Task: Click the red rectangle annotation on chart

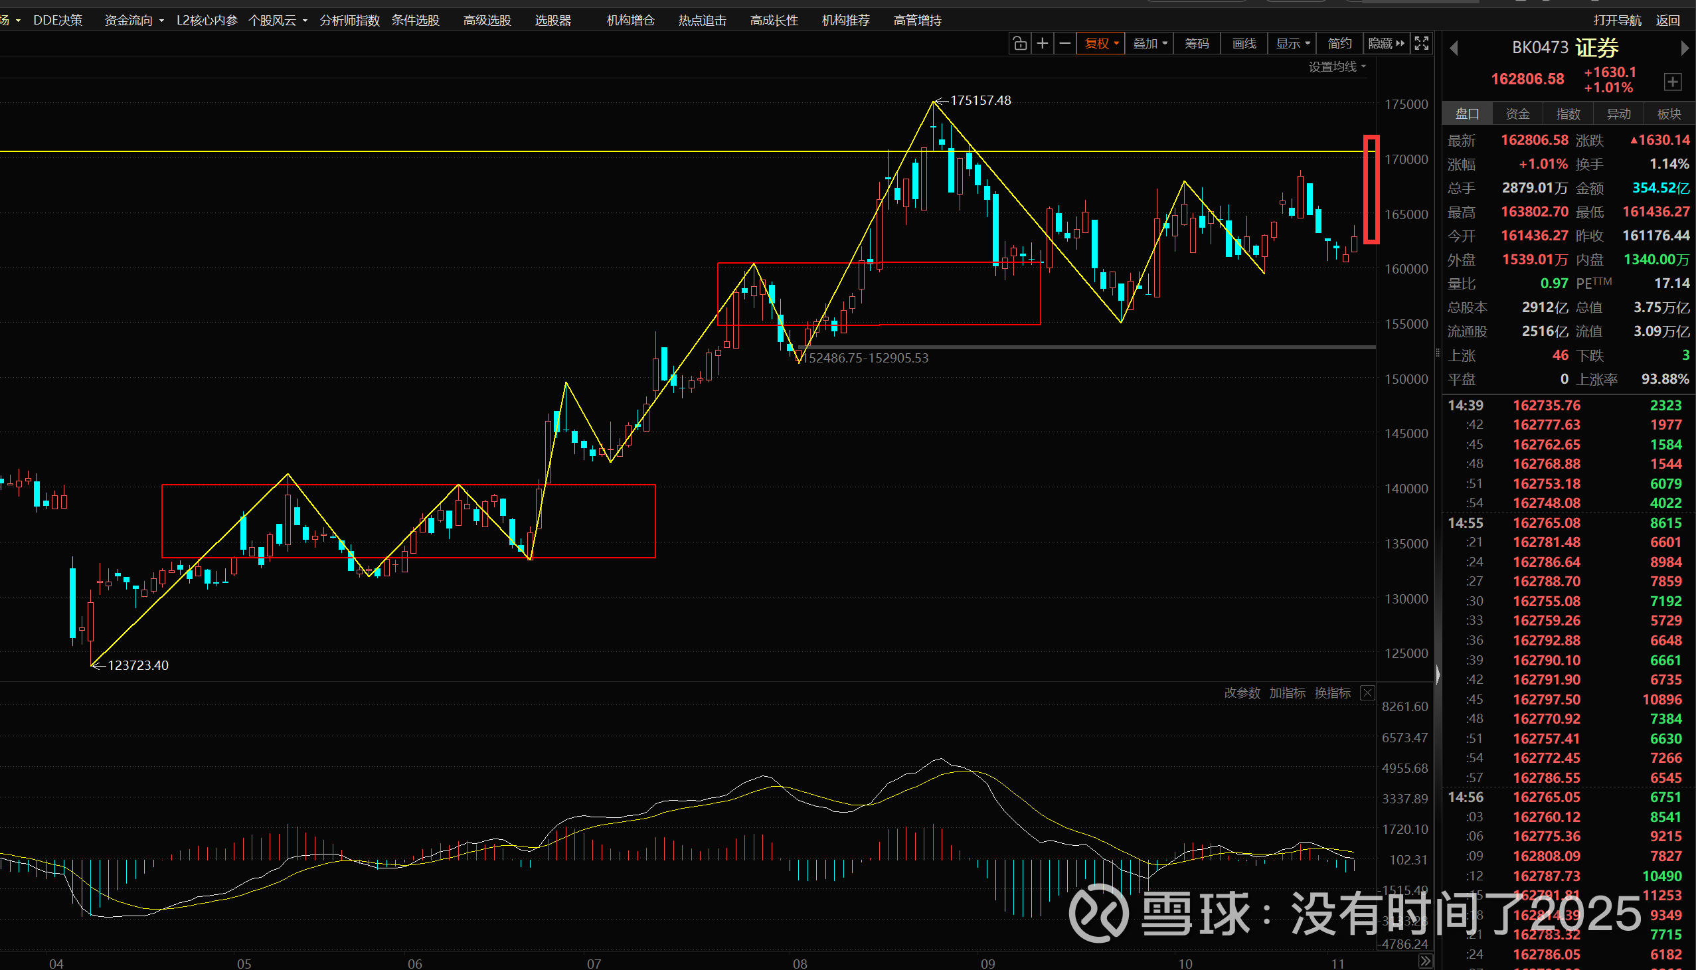Action: click(x=1371, y=190)
